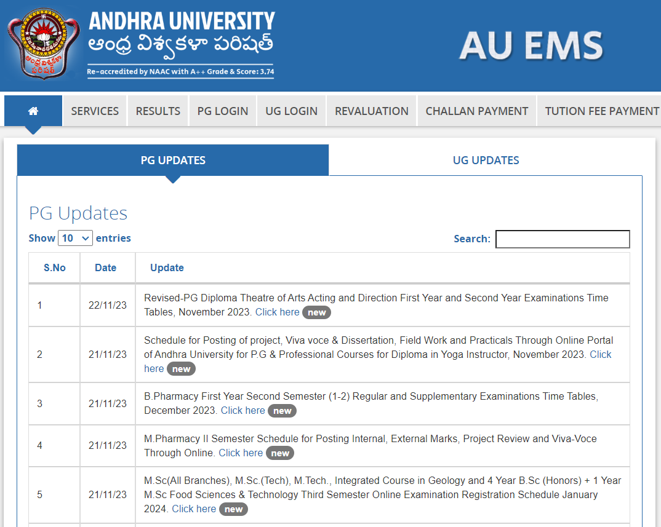
Task: Open the RESULTS menu item
Action: click(158, 111)
